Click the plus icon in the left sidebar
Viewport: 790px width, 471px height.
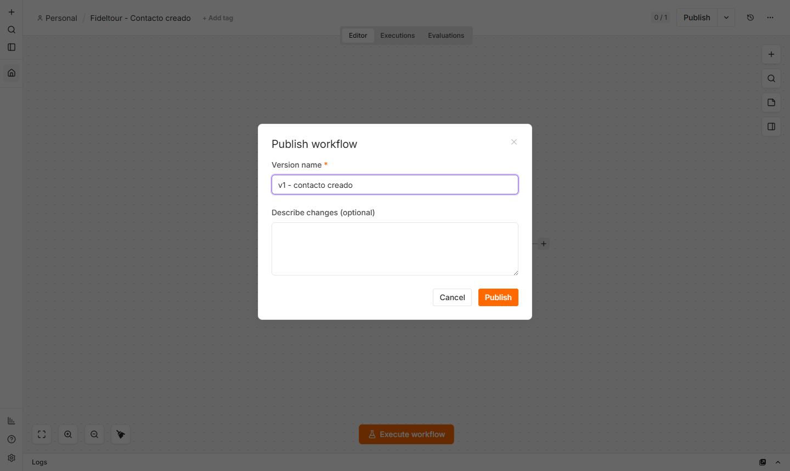point(12,12)
